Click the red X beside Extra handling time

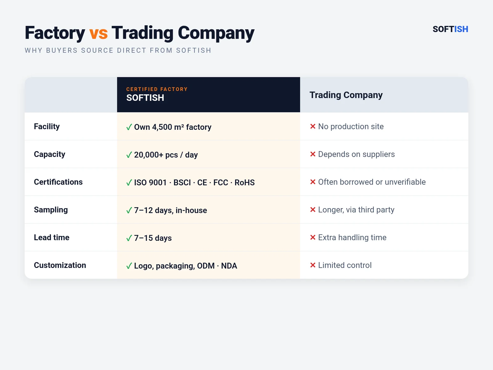(313, 237)
